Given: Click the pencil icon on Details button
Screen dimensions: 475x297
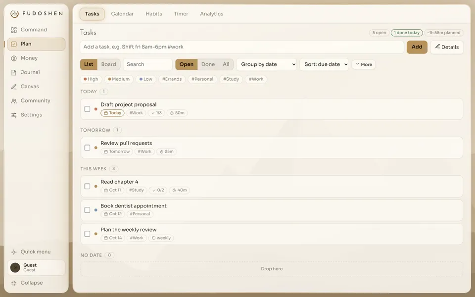Looking at the screenshot, I should pos(437,47).
